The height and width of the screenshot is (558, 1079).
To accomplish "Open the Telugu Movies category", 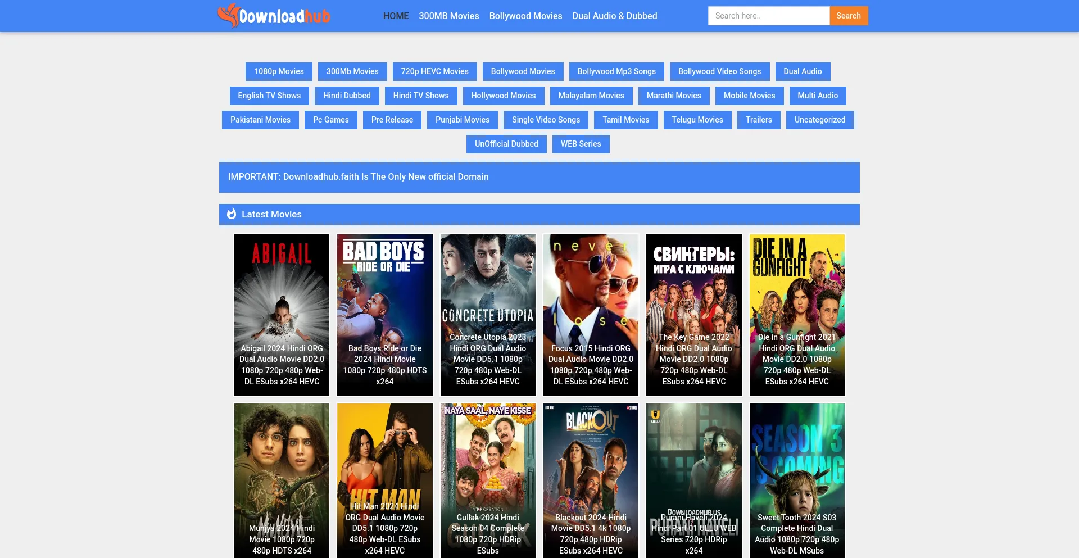I will click(x=697, y=120).
